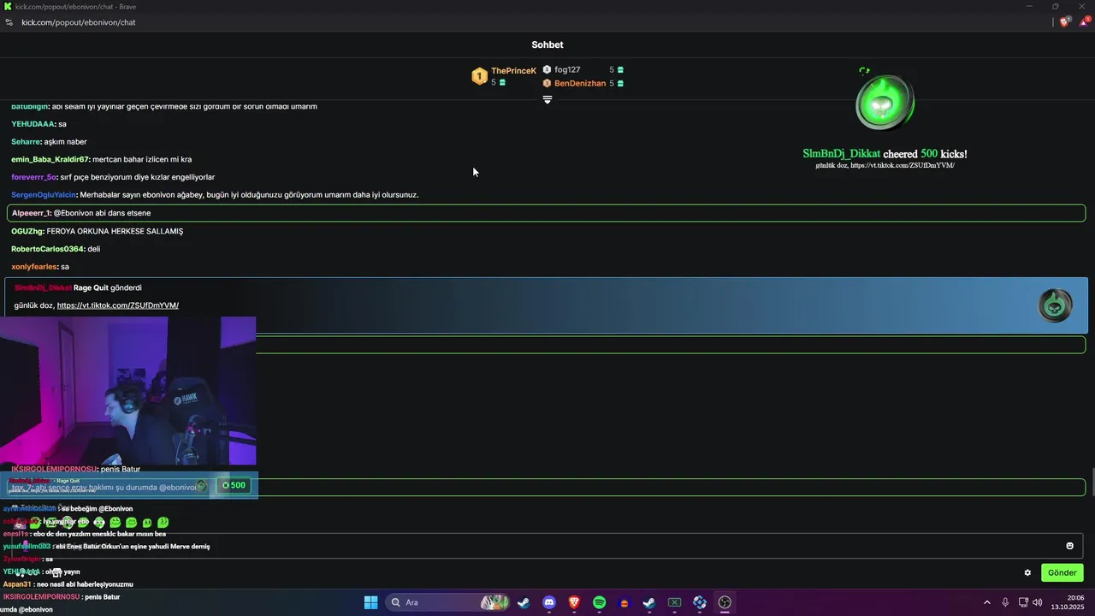Click the network tray icon
This screenshot has width=1095, height=616.
[x=1023, y=602]
